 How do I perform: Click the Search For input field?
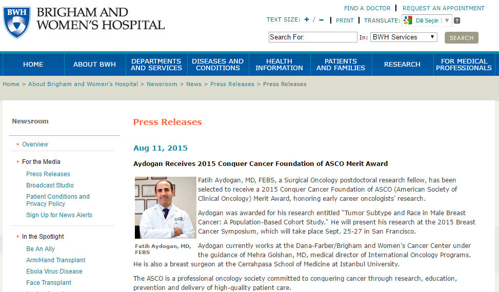click(x=313, y=37)
